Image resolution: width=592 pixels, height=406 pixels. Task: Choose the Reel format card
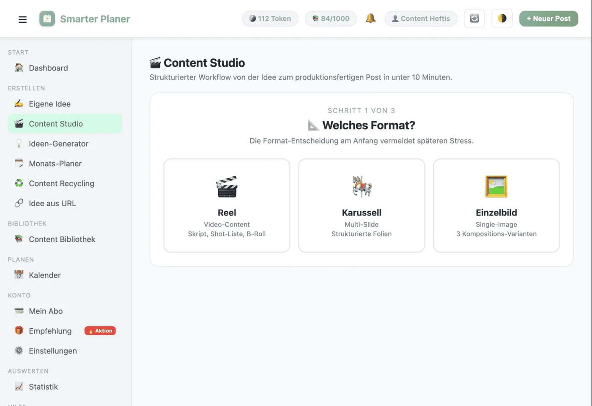(x=227, y=206)
